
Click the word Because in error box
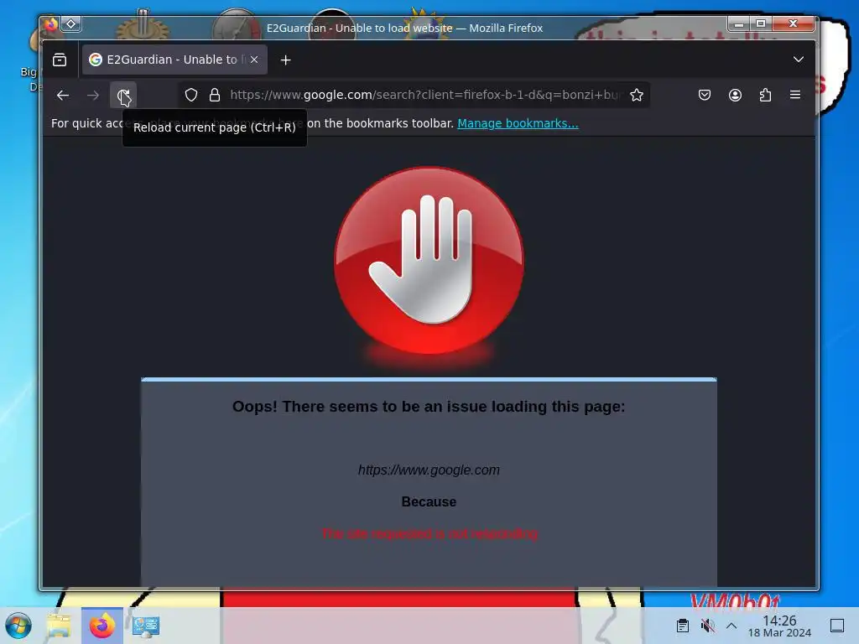click(x=429, y=502)
